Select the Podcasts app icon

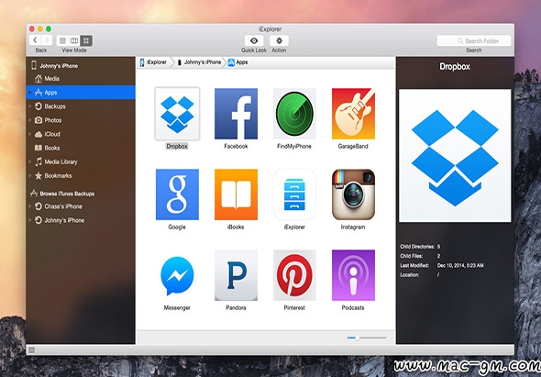tap(353, 275)
